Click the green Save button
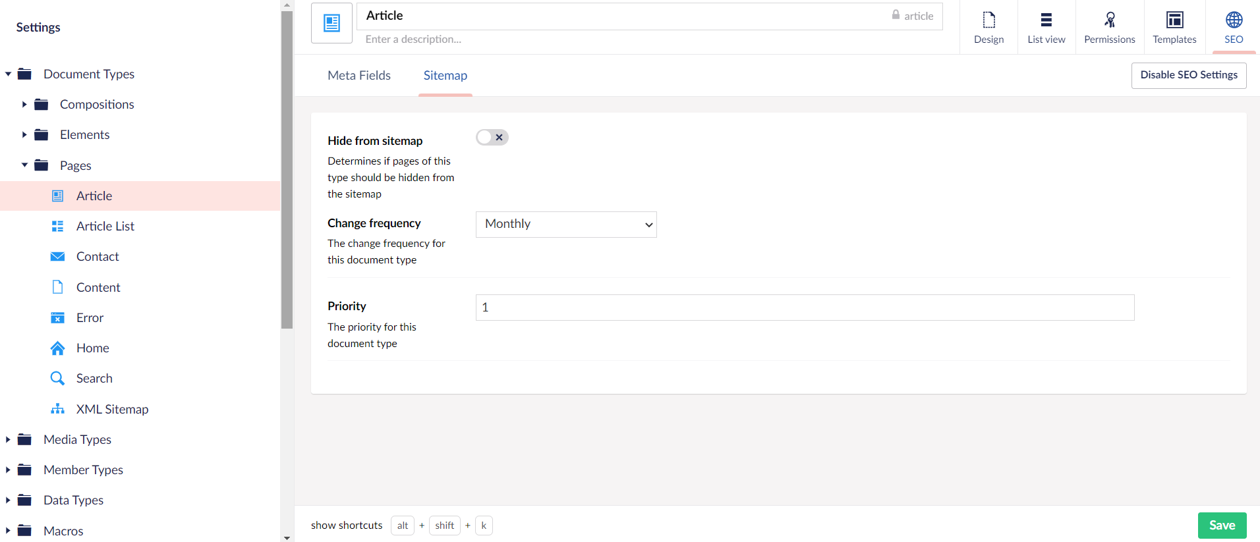The image size is (1260, 542). (1222, 525)
